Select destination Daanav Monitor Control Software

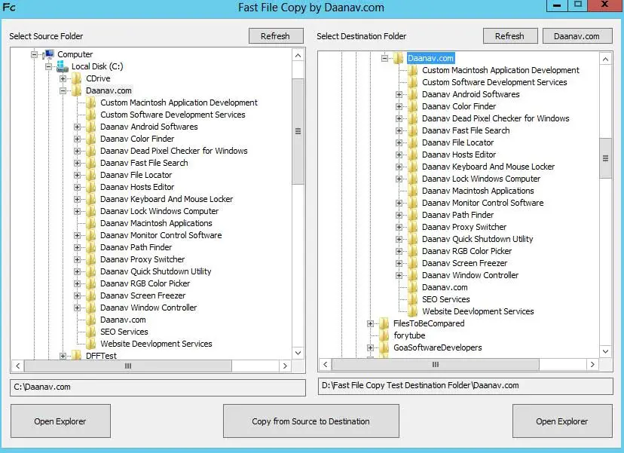pyautogui.click(x=483, y=203)
